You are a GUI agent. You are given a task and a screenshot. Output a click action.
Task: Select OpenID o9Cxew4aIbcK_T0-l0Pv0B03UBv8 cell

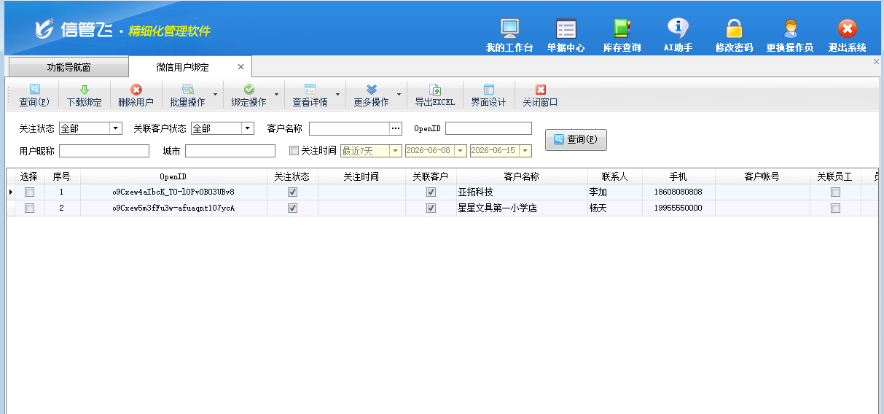tap(173, 192)
